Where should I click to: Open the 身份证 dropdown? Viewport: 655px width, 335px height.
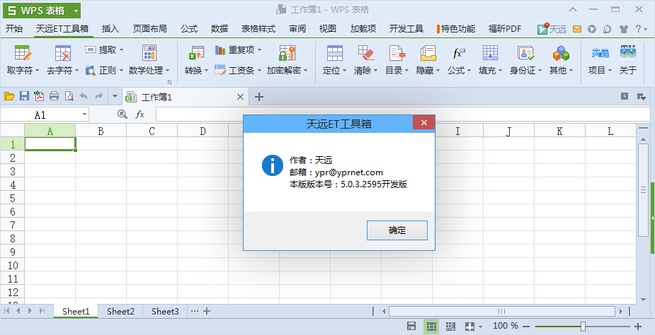(x=540, y=71)
